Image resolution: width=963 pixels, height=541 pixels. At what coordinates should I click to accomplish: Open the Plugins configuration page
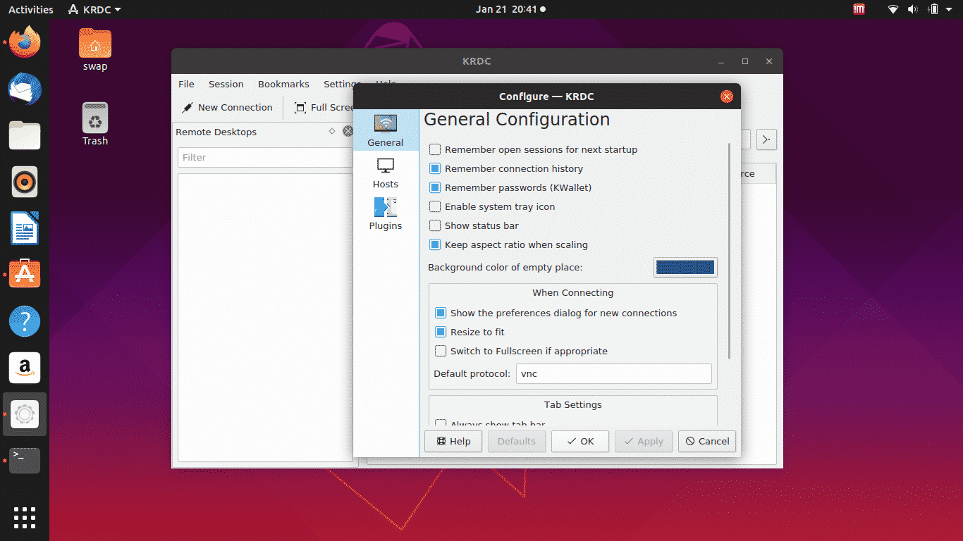tap(386, 214)
